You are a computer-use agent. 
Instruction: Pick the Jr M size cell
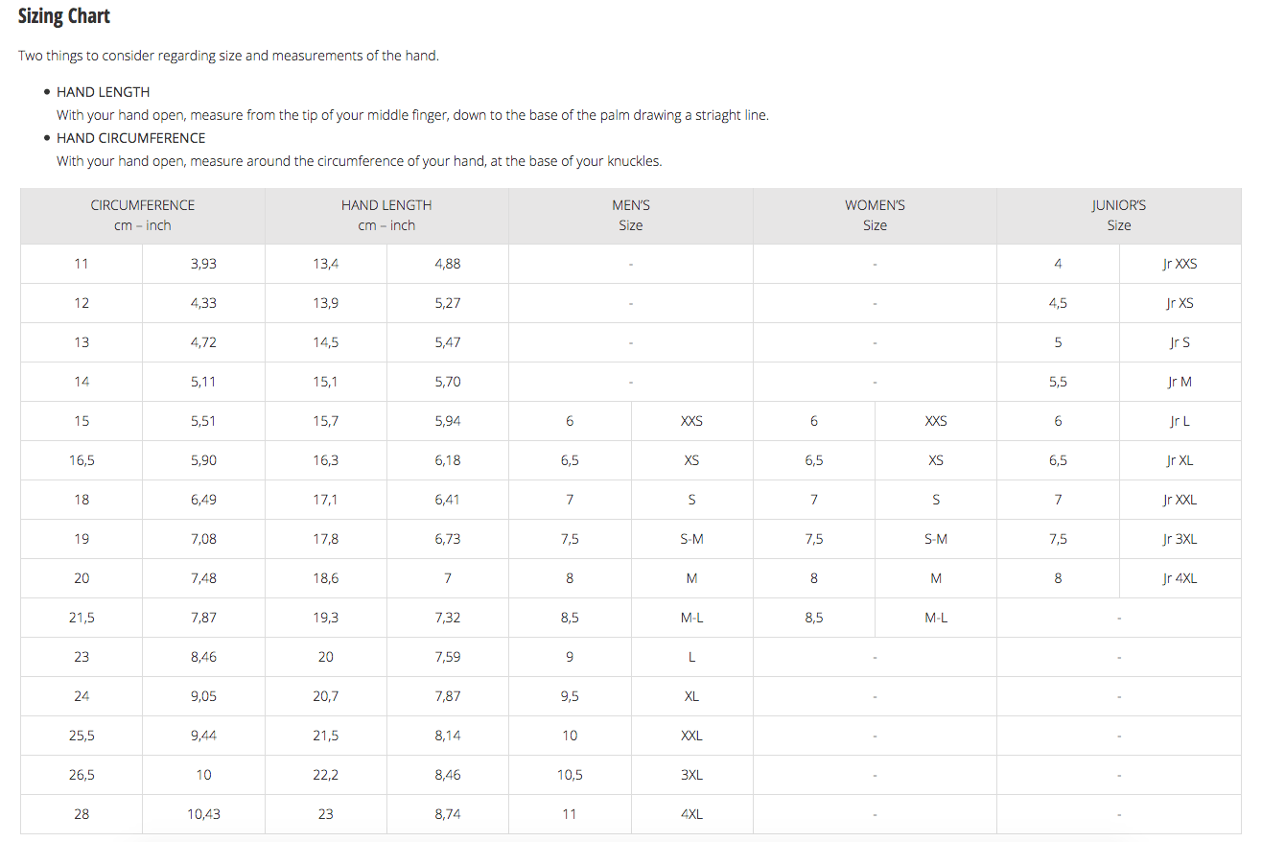[x=1180, y=382]
